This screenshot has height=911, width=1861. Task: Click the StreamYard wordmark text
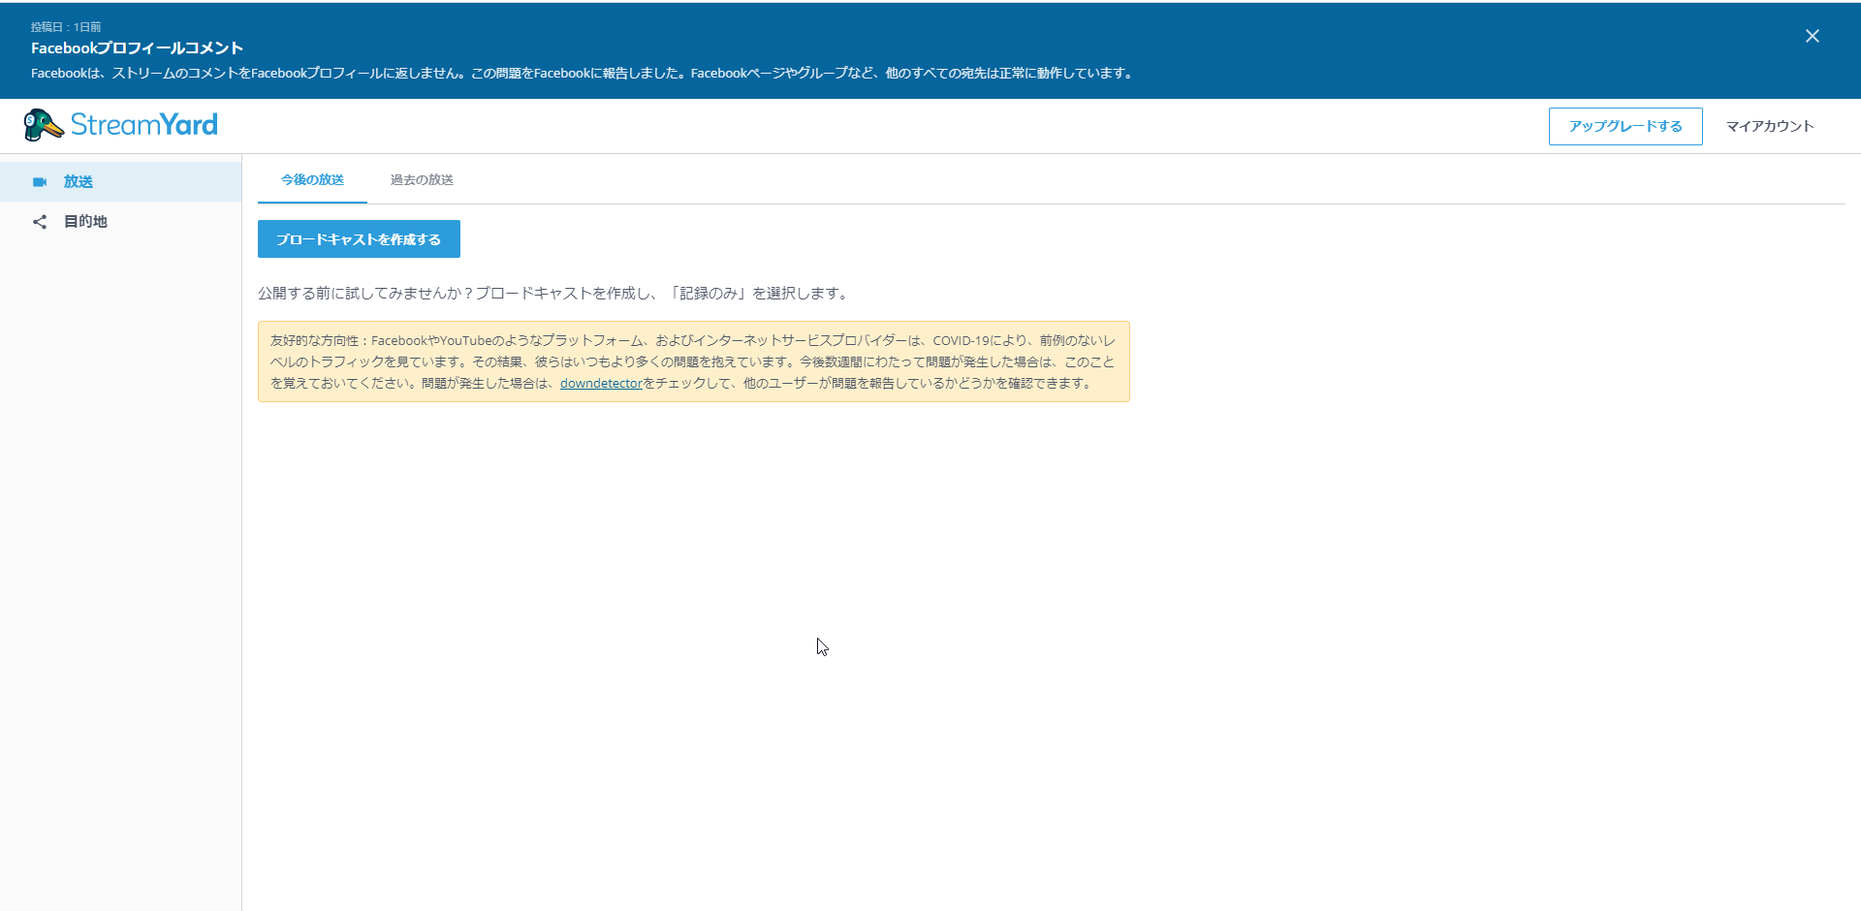point(144,125)
